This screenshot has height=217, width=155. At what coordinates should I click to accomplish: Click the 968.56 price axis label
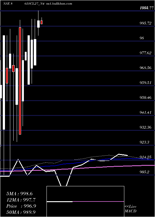[145, 68]
